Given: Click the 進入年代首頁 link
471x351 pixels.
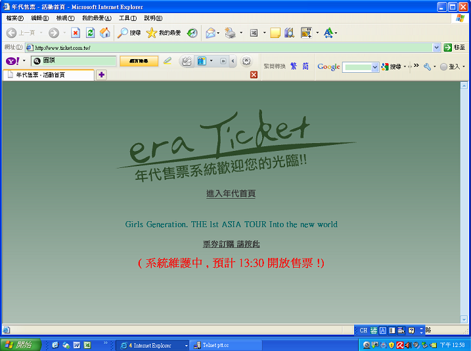Looking at the screenshot, I should (231, 194).
